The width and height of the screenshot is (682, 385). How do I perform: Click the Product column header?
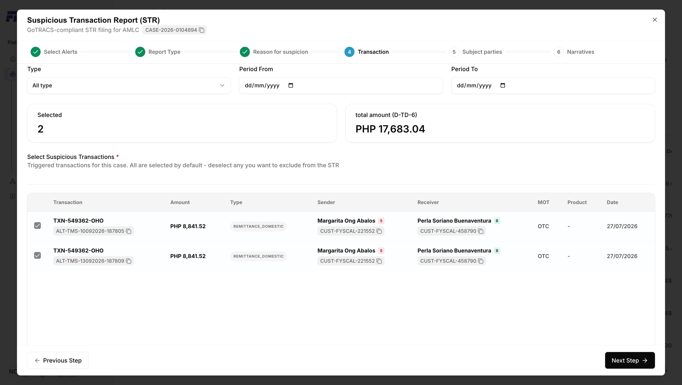[577, 202]
